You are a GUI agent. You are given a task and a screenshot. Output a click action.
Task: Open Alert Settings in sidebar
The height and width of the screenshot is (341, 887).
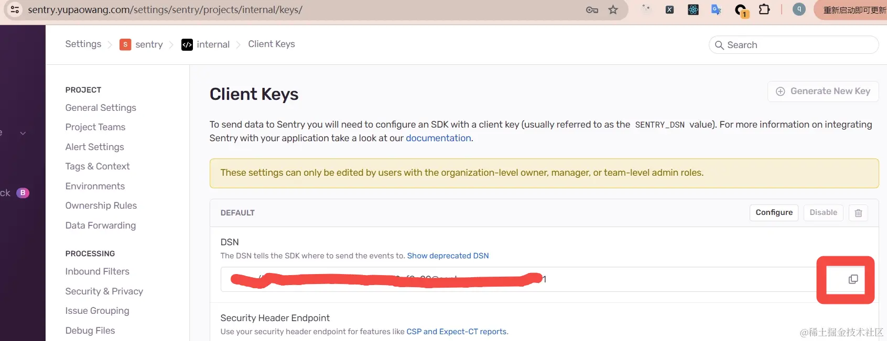(x=95, y=147)
